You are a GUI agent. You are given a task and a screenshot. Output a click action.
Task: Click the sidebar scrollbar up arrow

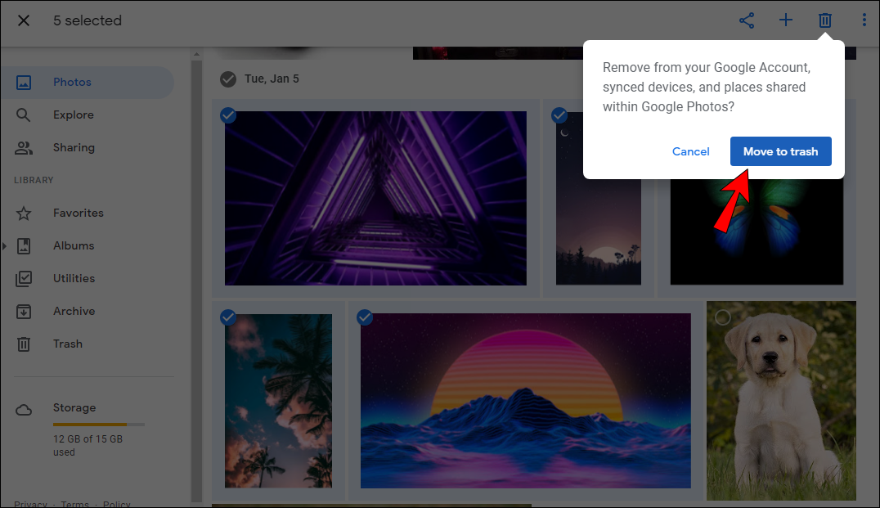[196, 55]
